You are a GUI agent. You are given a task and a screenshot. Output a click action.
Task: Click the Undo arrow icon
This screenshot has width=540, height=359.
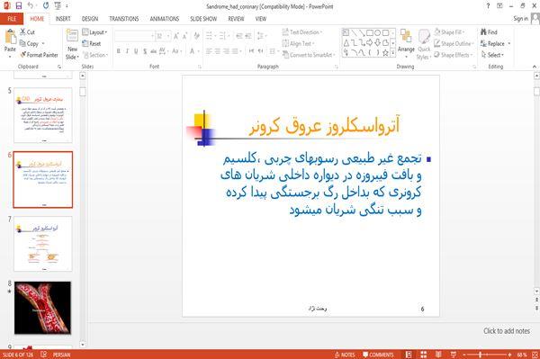tap(31, 6)
